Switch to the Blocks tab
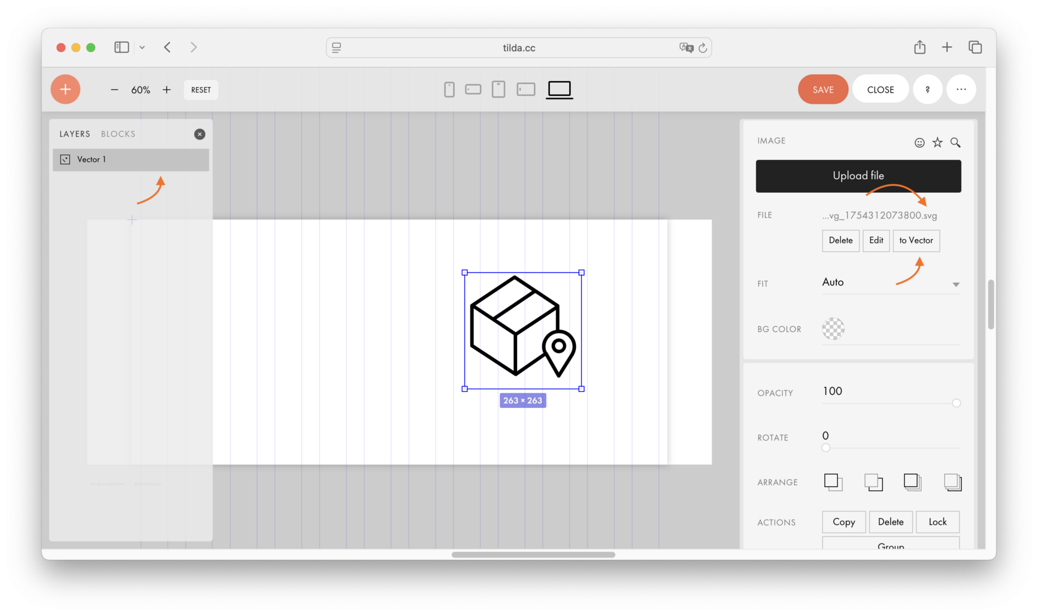 click(118, 134)
